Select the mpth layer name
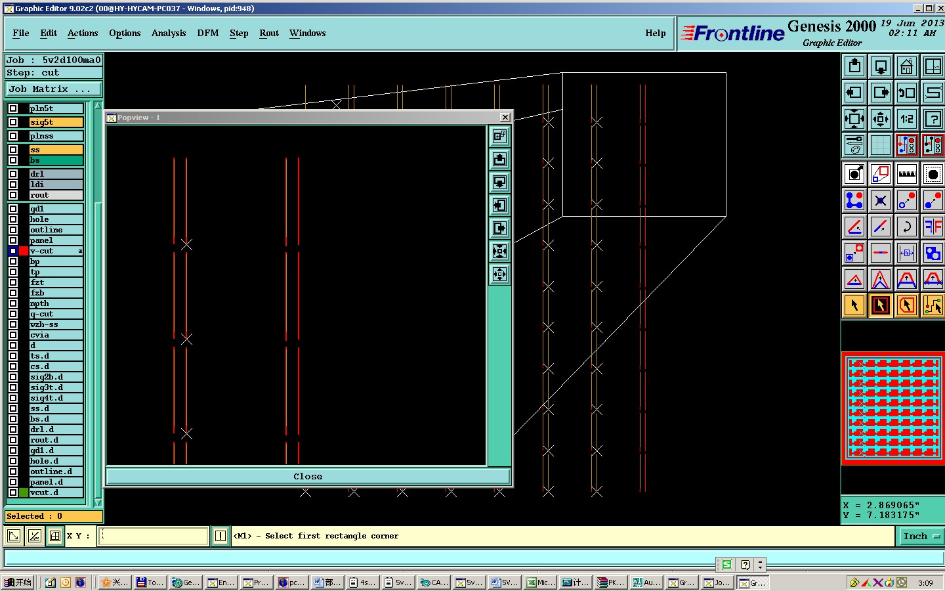The height and width of the screenshot is (591, 945). tap(56, 303)
